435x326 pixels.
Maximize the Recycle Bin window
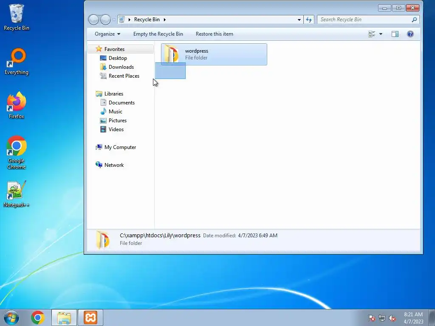pos(398,8)
